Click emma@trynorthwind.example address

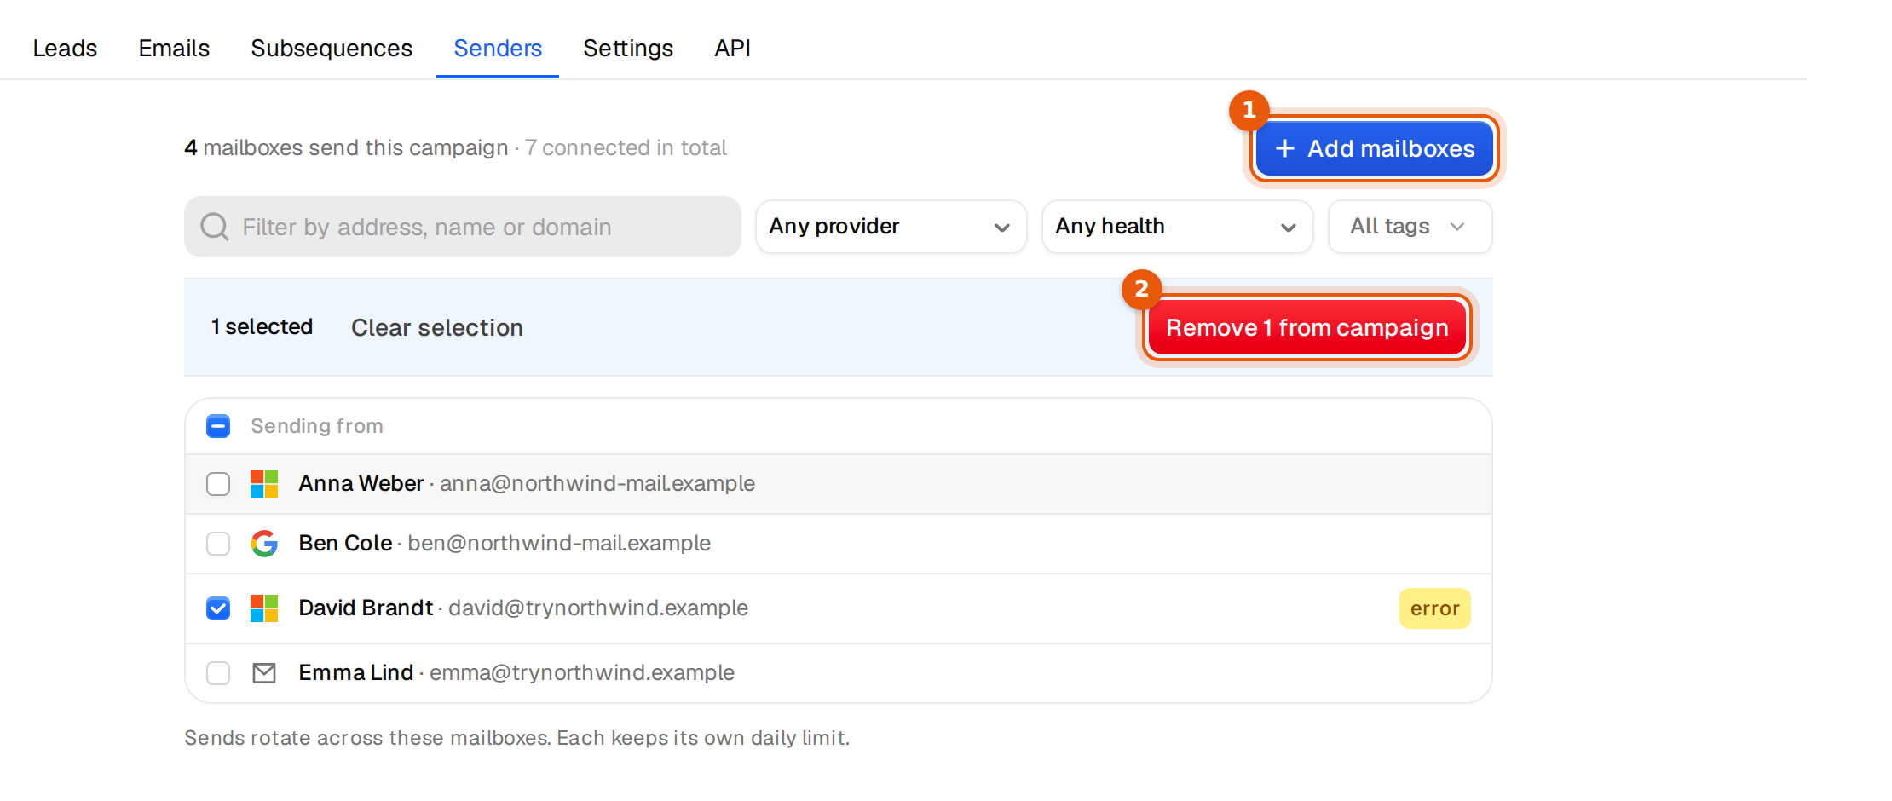coord(582,672)
